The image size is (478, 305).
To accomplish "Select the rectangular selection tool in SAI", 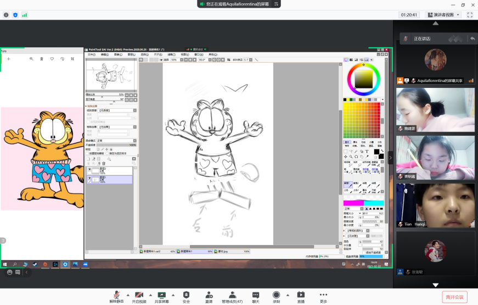I will [x=345, y=152].
